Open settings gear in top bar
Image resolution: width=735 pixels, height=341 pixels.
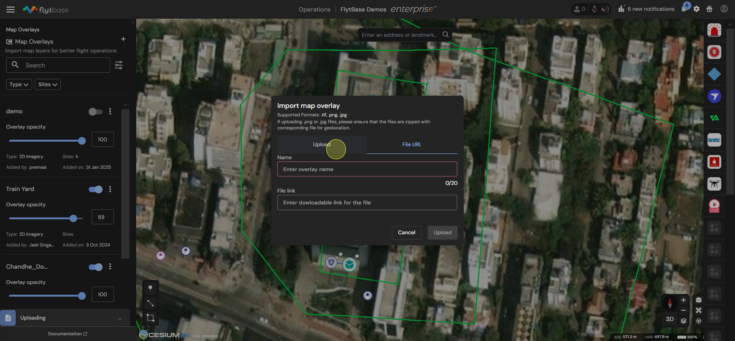point(696,9)
